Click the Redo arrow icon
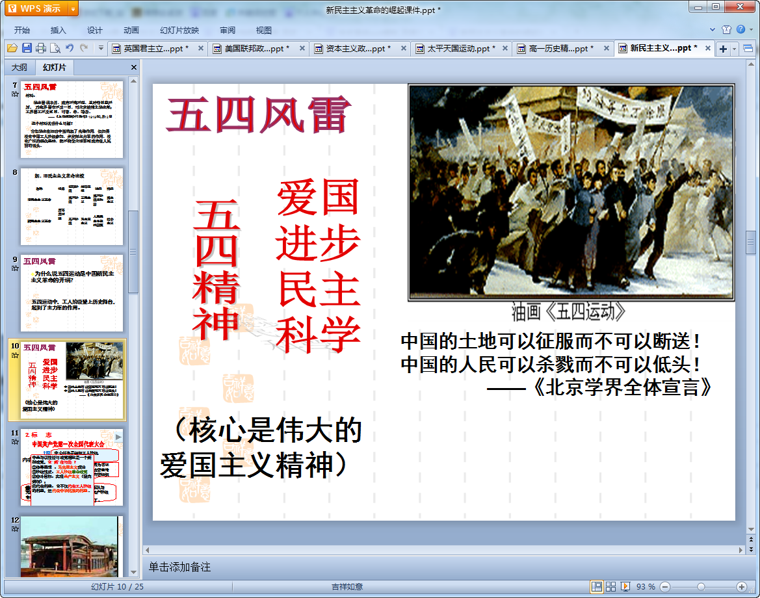The height and width of the screenshot is (598, 760). [x=84, y=48]
